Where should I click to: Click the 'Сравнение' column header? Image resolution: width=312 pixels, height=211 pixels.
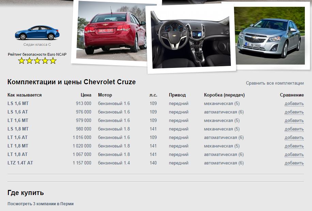292,95
